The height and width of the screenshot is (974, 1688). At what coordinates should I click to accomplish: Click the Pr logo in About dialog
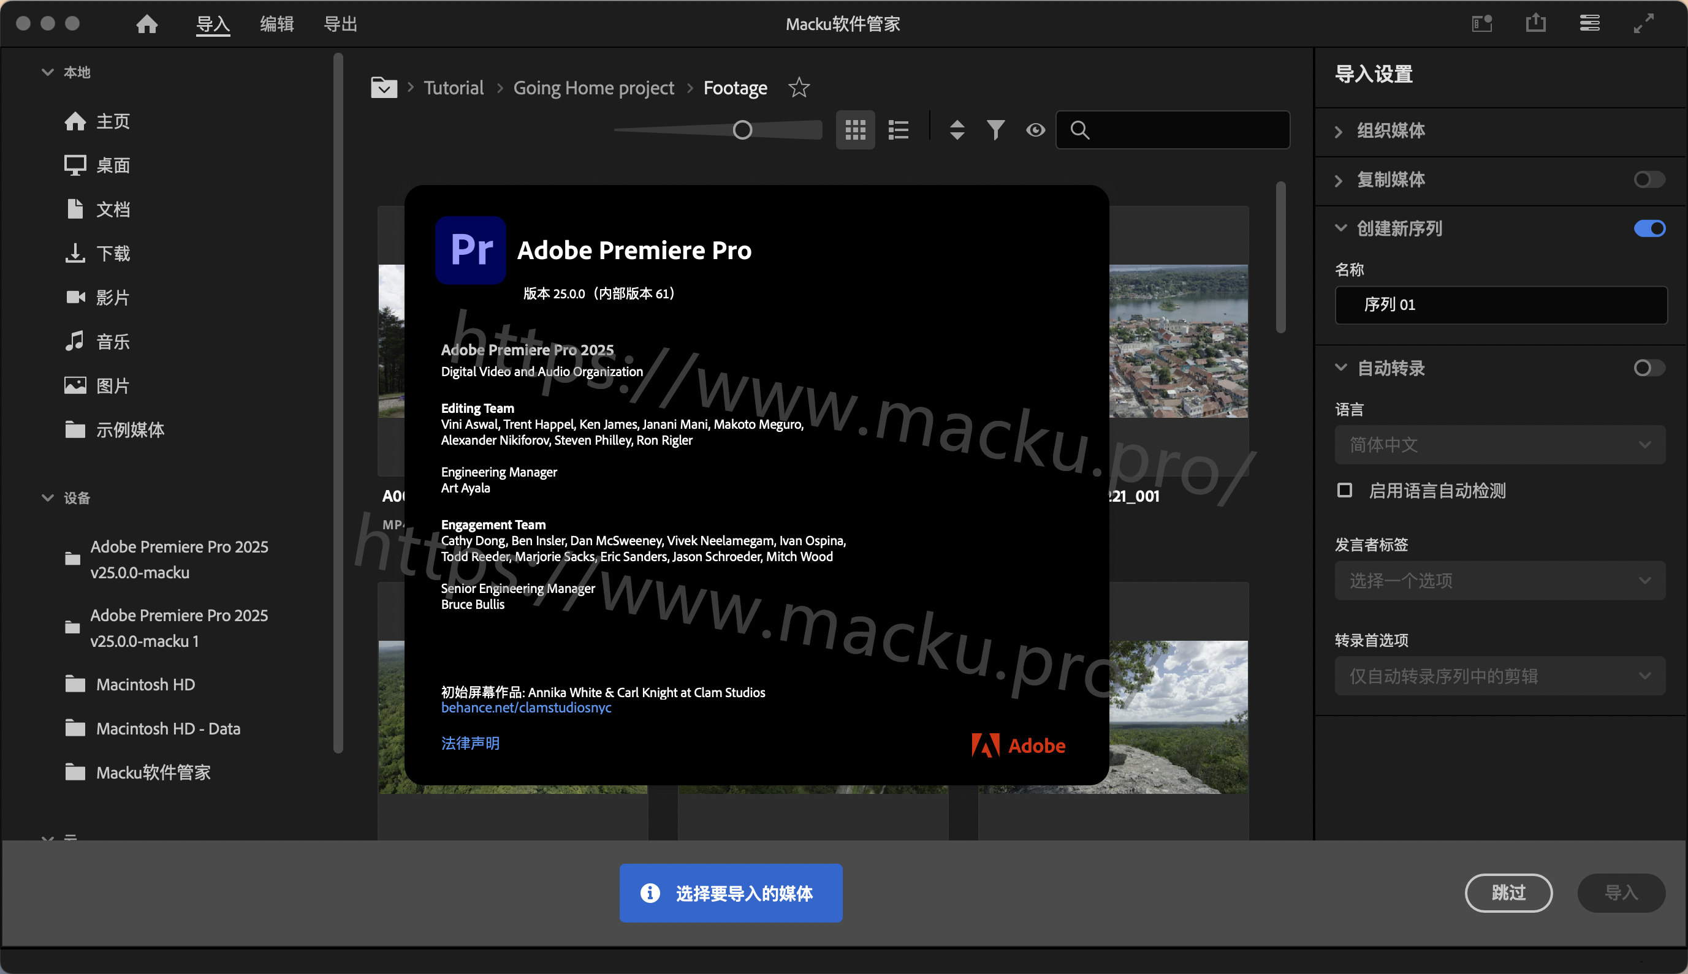[471, 250]
